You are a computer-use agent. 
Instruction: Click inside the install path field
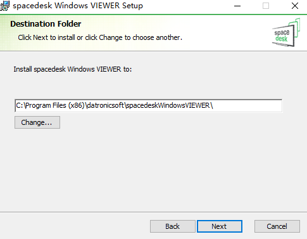148,105
